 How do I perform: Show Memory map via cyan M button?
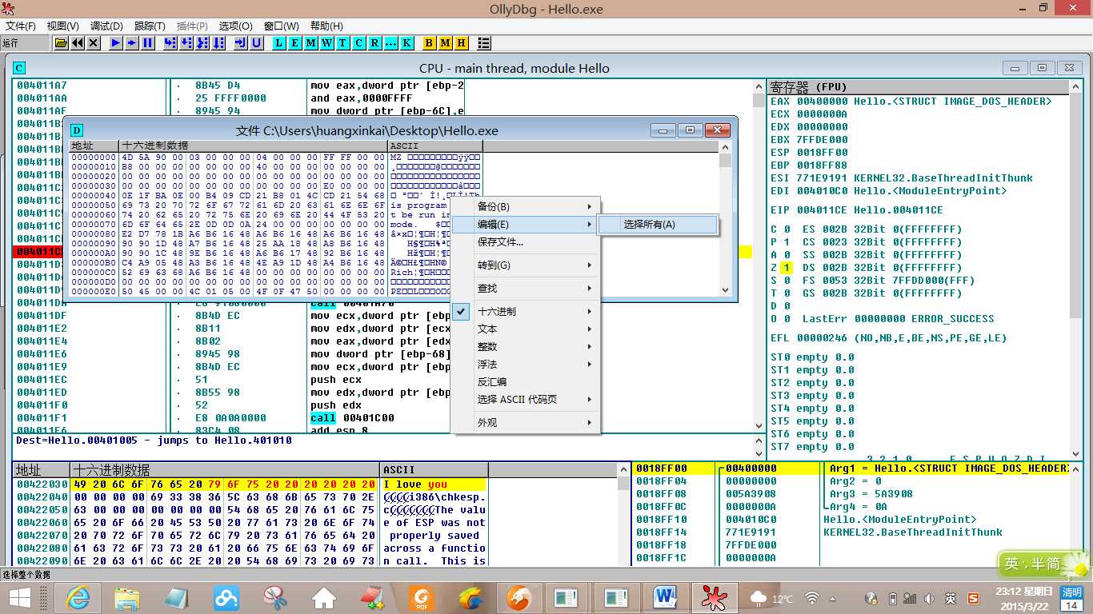[x=311, y=43]
